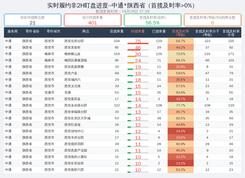Select the 西安蓝田县 network name

coord(73,99)
